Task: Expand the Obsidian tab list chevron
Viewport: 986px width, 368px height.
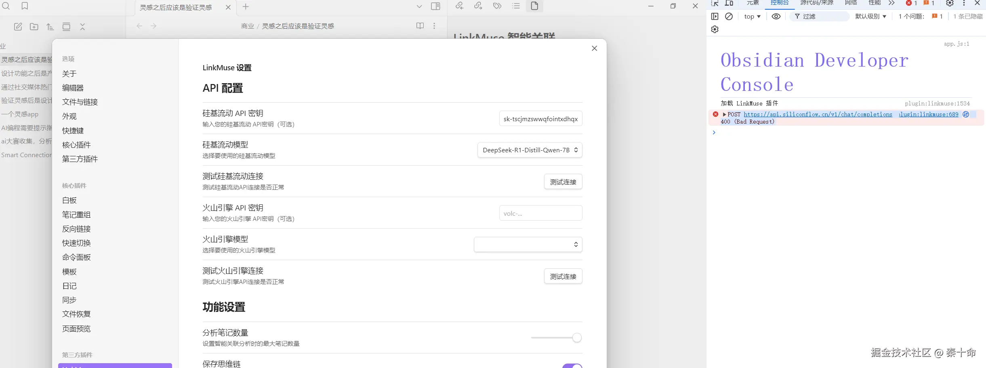Action: pos(419,6)
